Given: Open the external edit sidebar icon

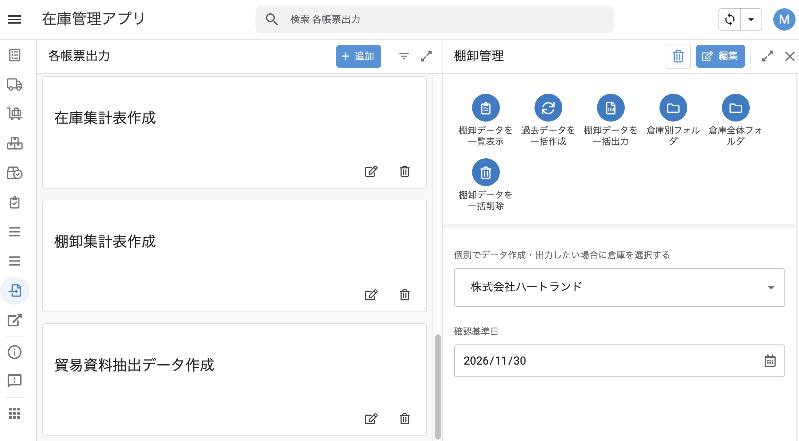Looking at the screenshot, I should tap(15, 320).
